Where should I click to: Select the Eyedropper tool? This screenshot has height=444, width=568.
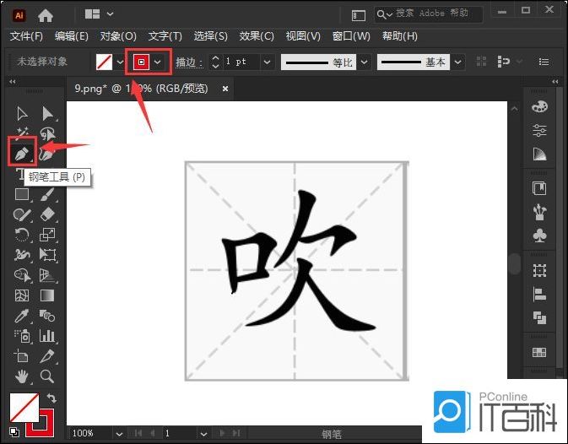[x=22, y=316]
